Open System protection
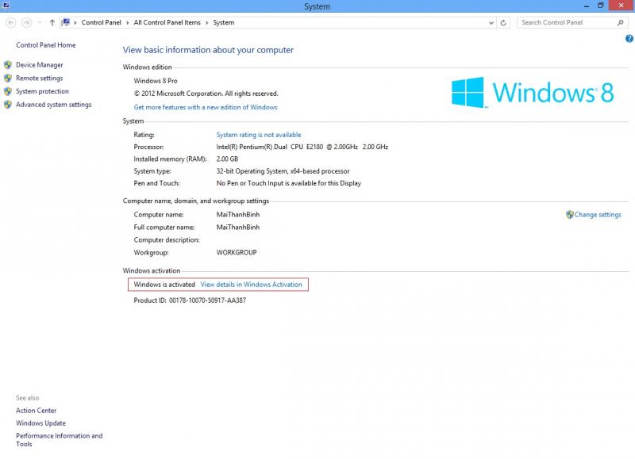635x459 pixels. (42, 91)
